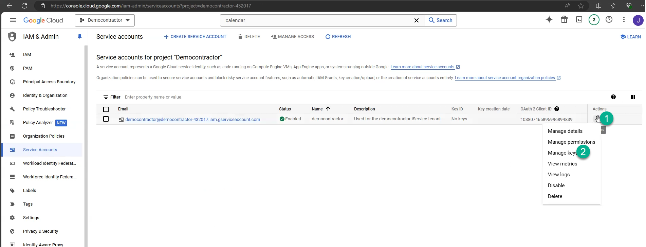Select the democontractor service account checkbox
The width and height of the screenshot is (646, 247).
tap(106, 119)
